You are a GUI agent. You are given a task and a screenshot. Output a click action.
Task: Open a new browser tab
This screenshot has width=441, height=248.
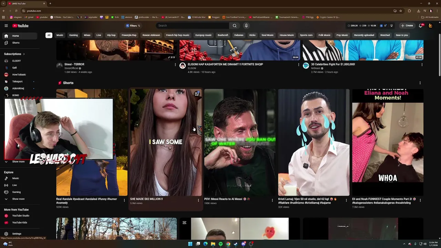pyautogui.click(x=50, y=3)
